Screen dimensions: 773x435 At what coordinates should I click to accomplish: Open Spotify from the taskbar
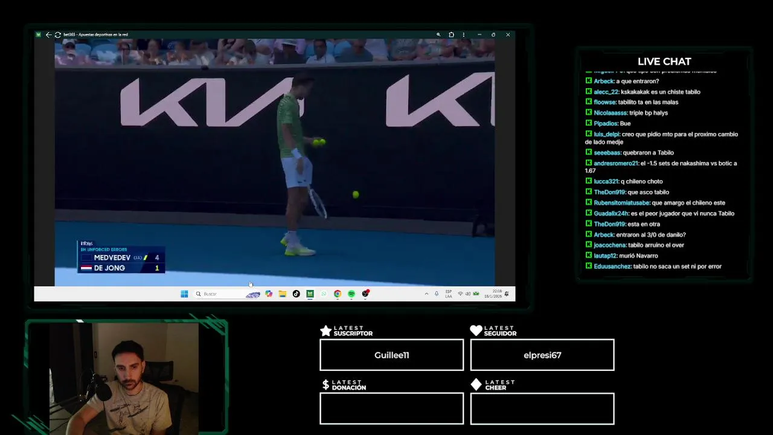coord(351,294)
